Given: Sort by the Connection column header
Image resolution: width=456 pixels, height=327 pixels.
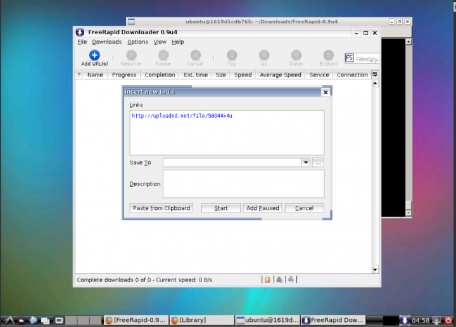Looking at the screenshot, I should pyautogui.click(x=352, y=75).
